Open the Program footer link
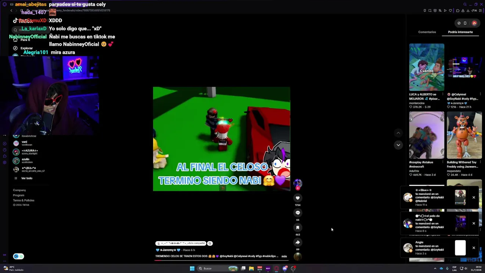The height and width of the screenshot is (273, 485). (19, 195)
